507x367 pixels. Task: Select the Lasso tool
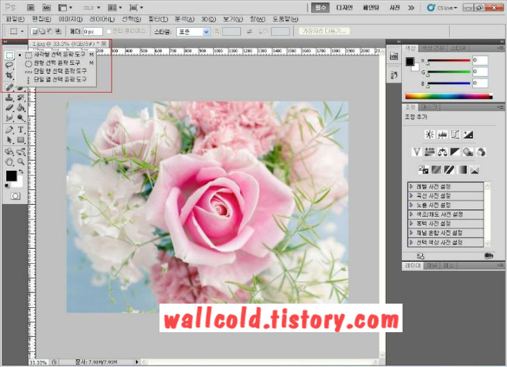click(x=9, y=65)
